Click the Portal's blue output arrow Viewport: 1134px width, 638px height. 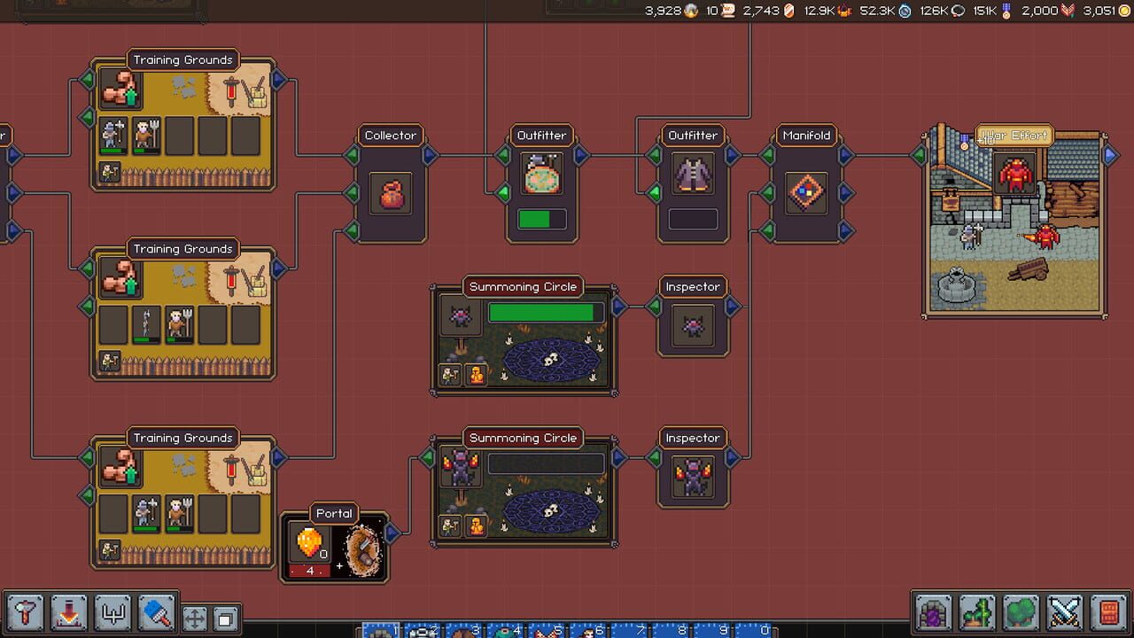392,533
